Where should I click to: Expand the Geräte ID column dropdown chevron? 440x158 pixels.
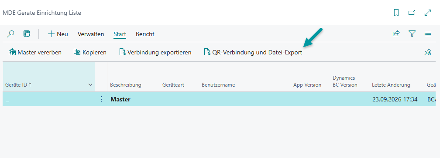[90, 85]
